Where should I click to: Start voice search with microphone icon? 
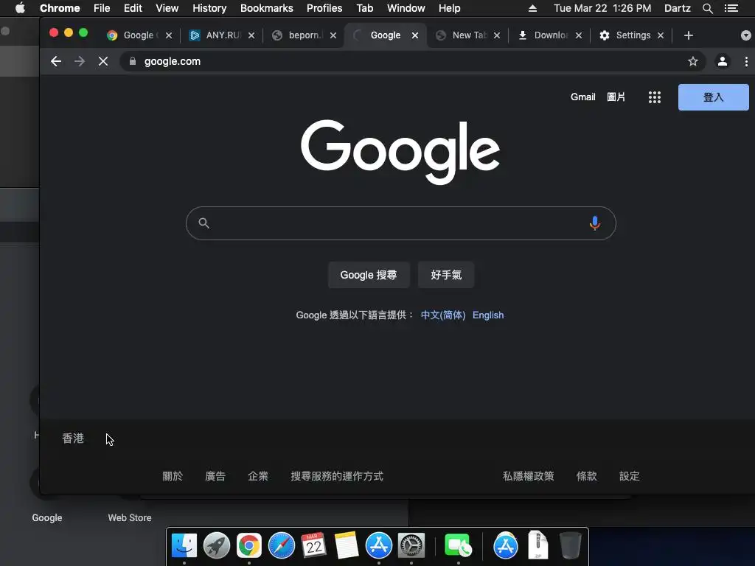point(595,223)
